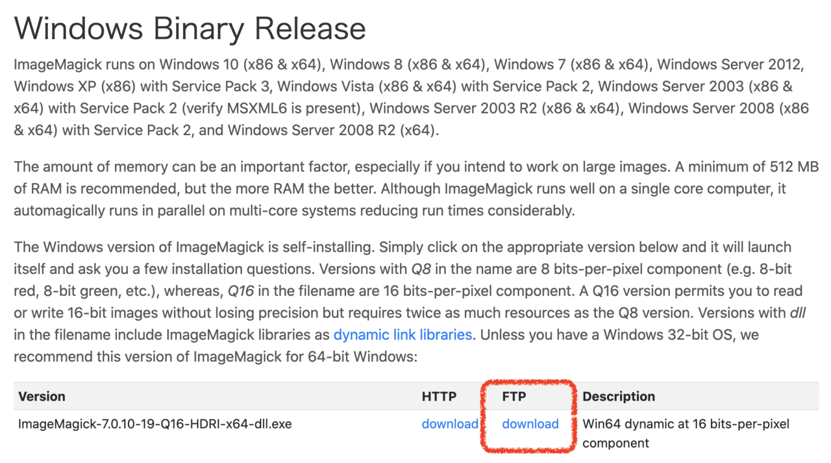
Task: Click the HTTP column header
Action: [439, 396]
